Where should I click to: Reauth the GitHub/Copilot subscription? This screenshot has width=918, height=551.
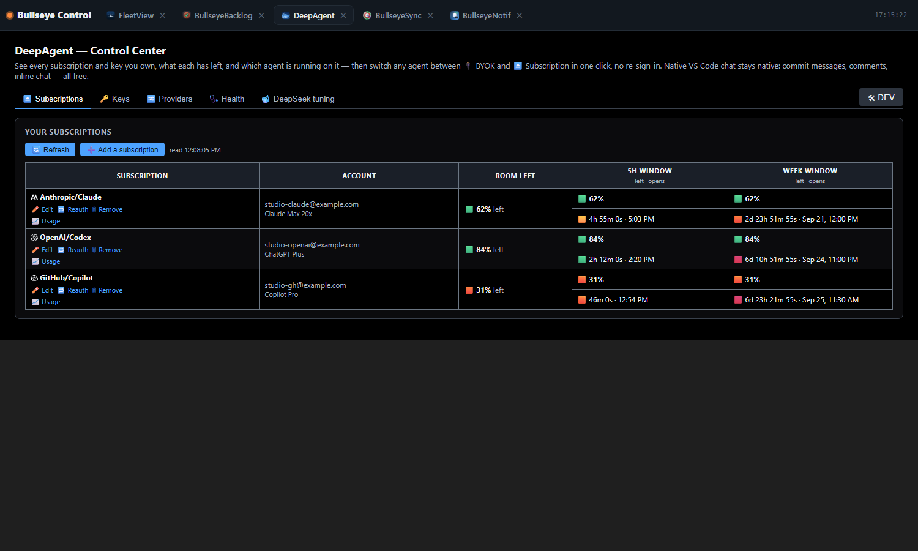(73, 290)
